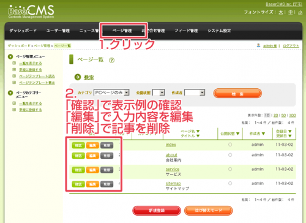Open the カテゴリ dropdown (PCページのみ)
Viewport: 306px width, 223px height.
(x=111, y=93)
